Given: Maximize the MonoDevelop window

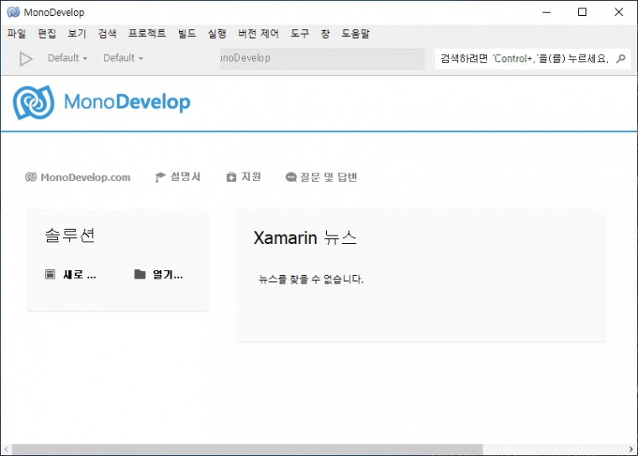Looking at the screenshot, I should click(x=583, y=13).
